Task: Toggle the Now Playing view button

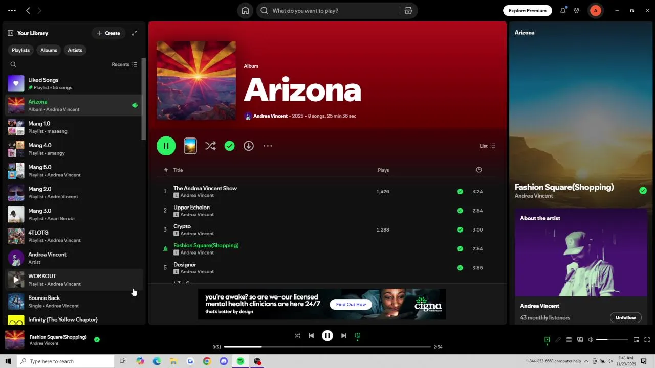Action: tap(547, 340)
